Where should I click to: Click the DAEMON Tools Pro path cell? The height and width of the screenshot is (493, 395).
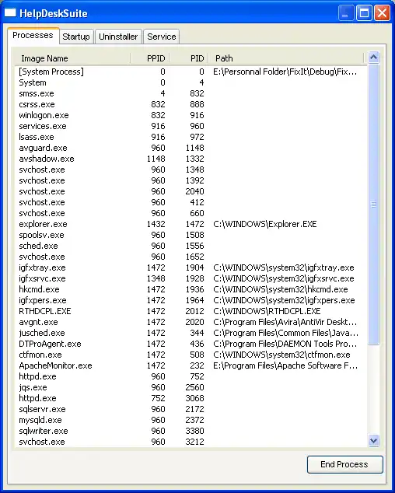[285, 344]
